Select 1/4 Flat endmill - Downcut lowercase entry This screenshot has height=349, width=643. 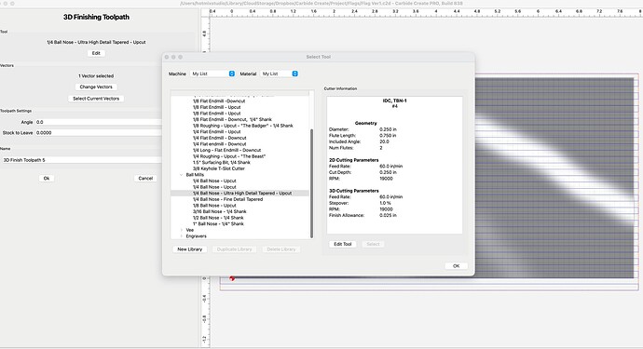coord(219,144)
